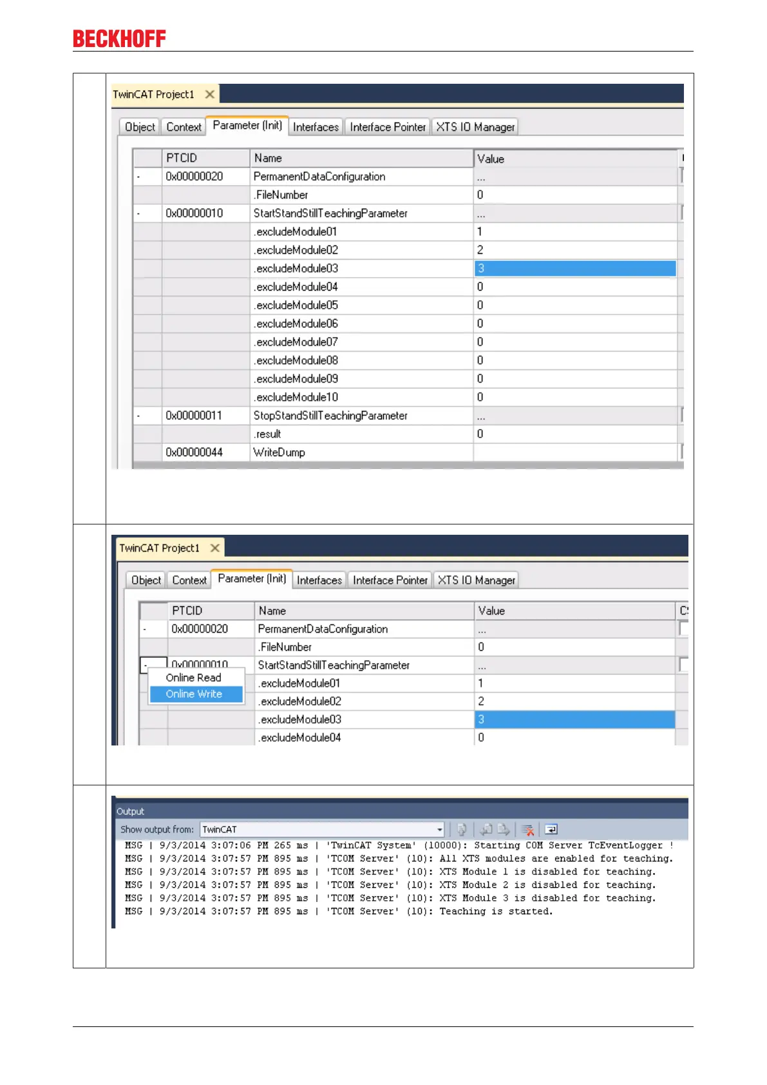The image size is (767, 1085).
Task: Close TwinCAT Project1 tab in middle window
Action: (215, 548)
